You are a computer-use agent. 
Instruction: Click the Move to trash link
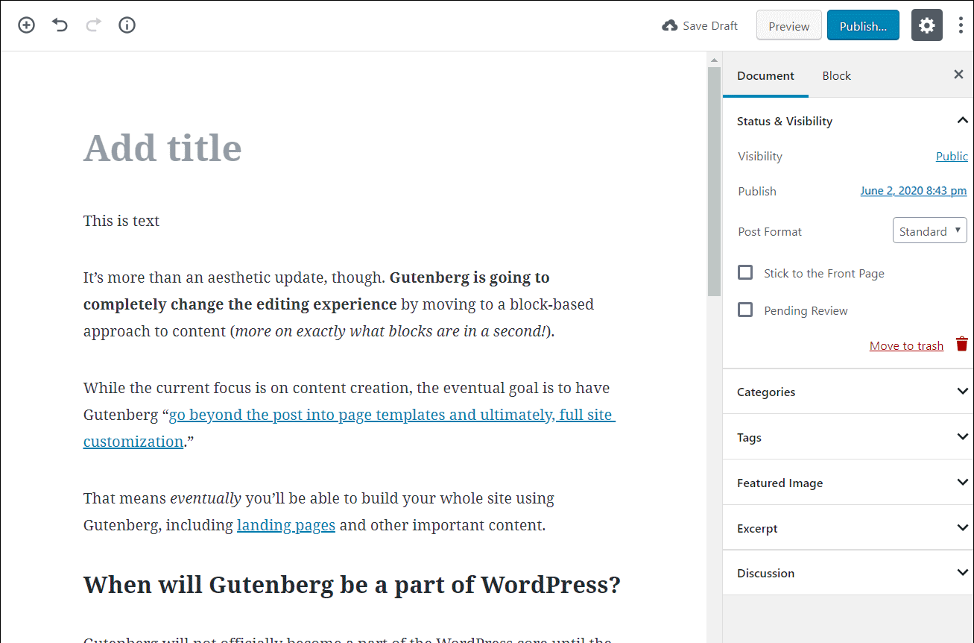tap(906, 345)
